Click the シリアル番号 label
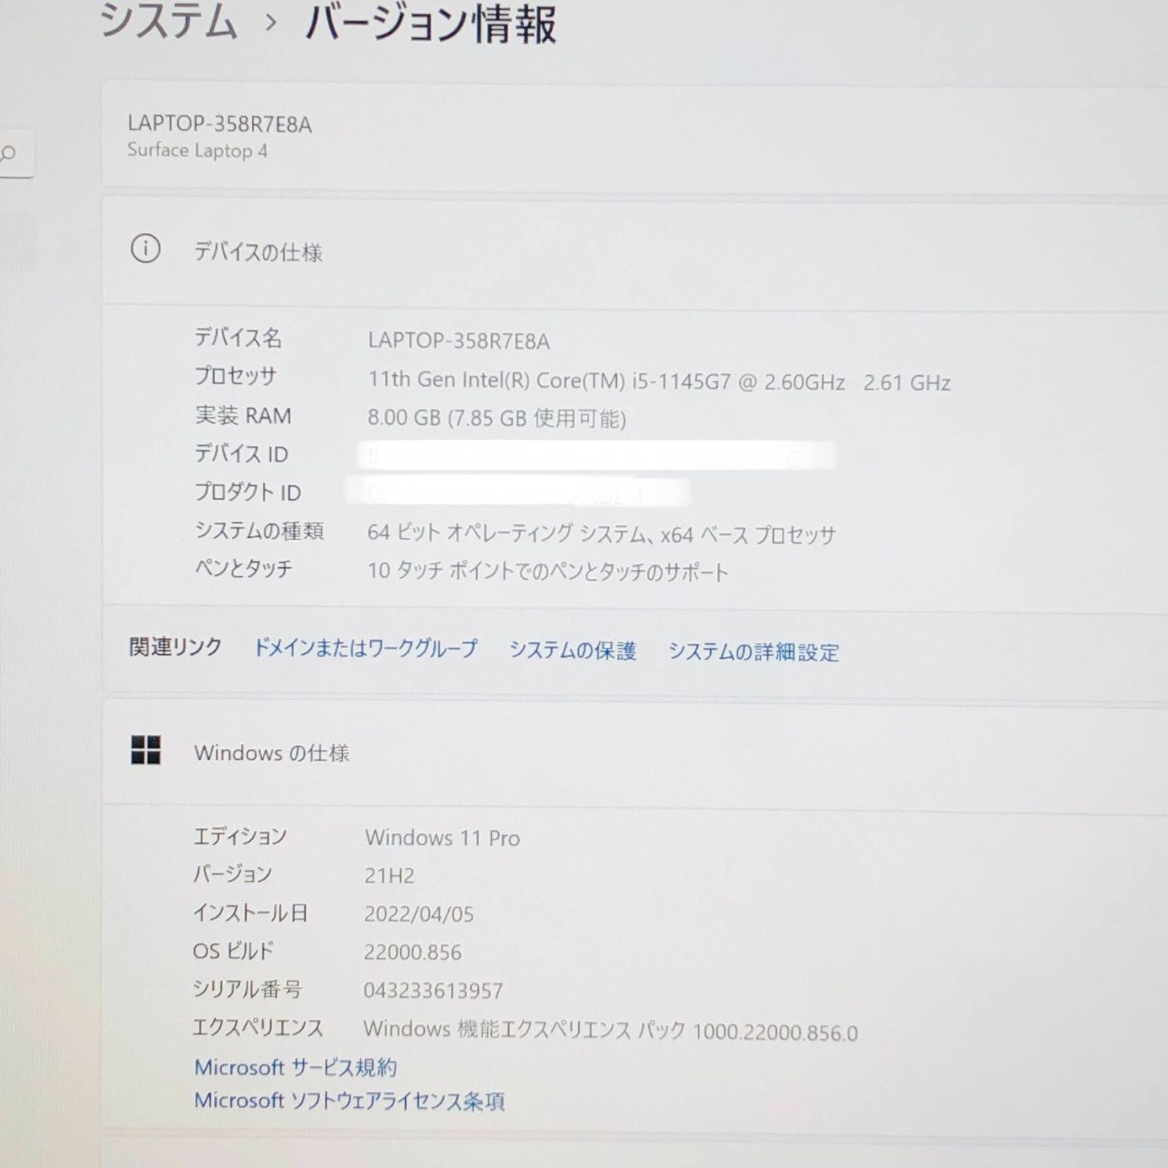 pos(247,989)
